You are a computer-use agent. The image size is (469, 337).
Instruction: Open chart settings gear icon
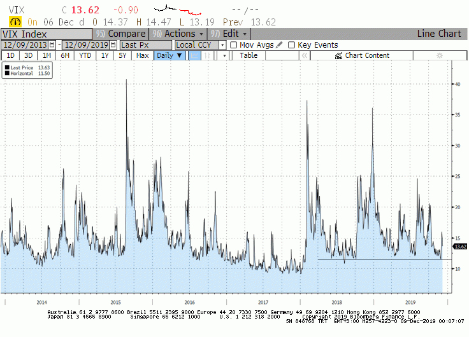[440, 55]
